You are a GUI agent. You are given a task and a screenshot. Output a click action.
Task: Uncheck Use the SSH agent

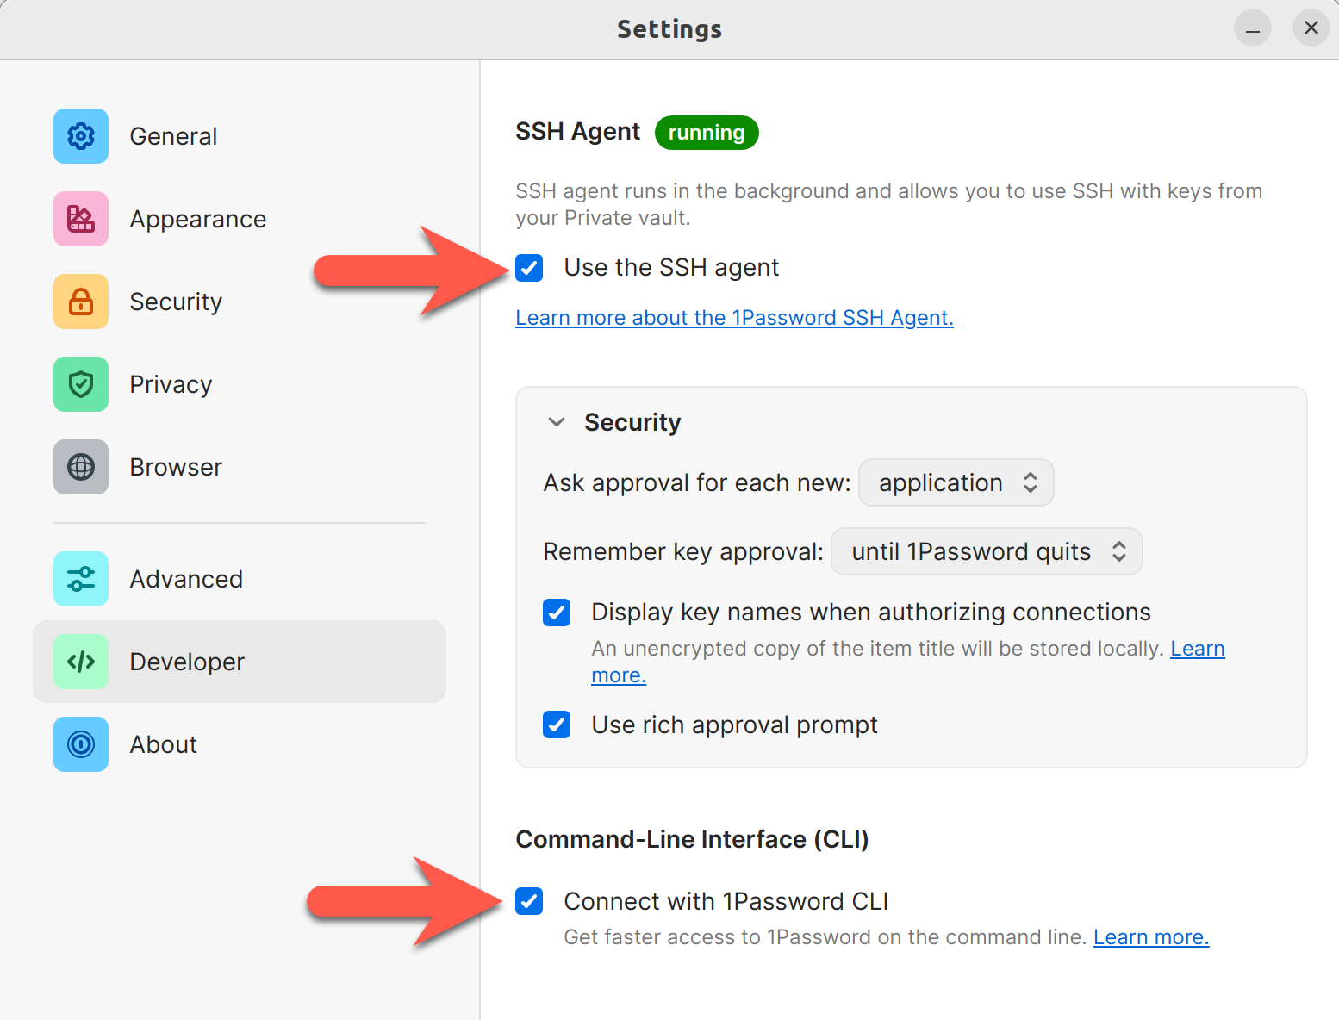(x=529, y=268)
